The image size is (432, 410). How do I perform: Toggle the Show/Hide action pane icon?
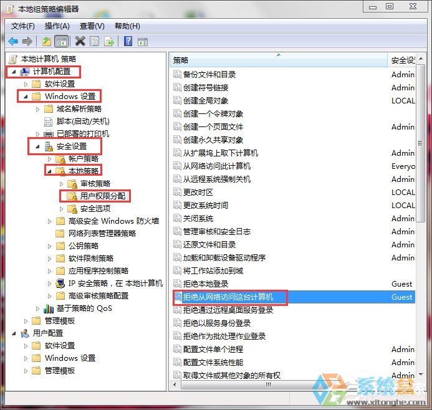(143, 42)
